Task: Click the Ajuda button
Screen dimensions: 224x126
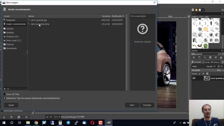Action: [x=11, y=105]
